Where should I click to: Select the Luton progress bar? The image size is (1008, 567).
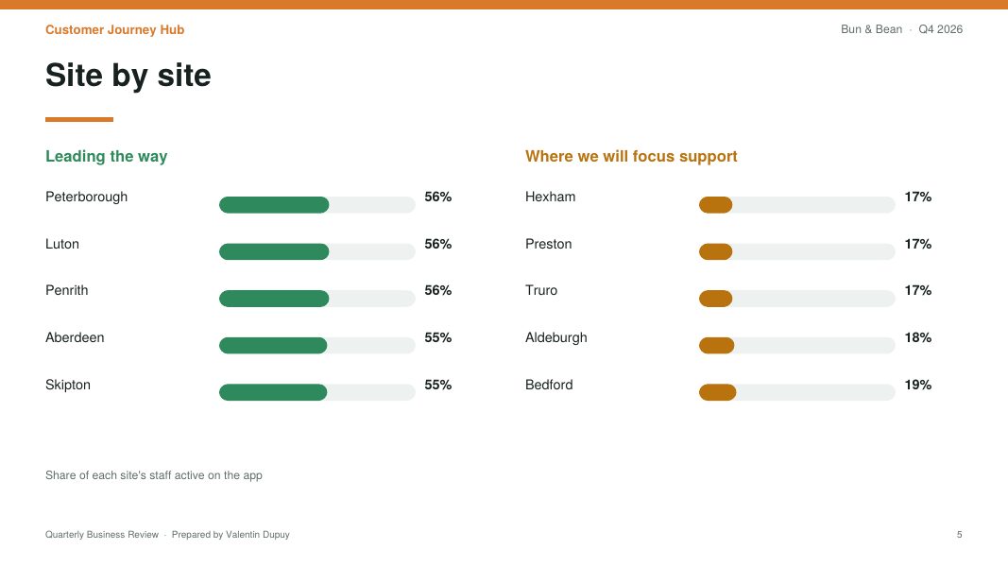(x=316, y=252)
